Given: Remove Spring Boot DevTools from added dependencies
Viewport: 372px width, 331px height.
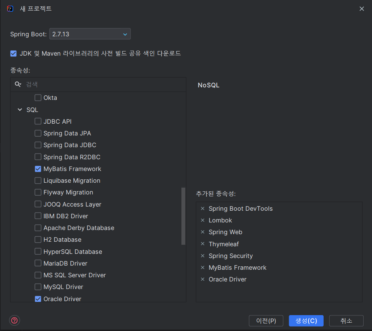Looking at the screenshot, I should [203, 208].
